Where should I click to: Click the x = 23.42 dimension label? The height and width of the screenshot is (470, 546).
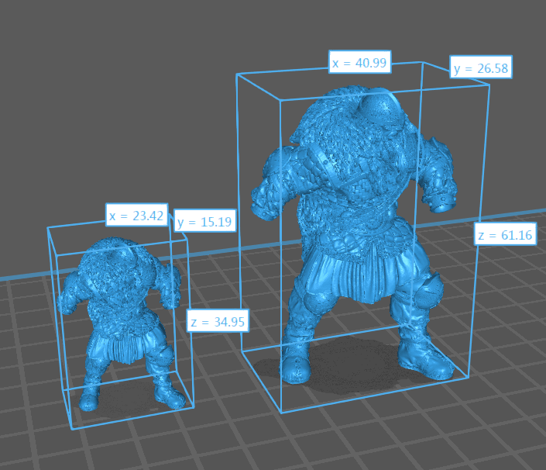(x=136, y=216)
